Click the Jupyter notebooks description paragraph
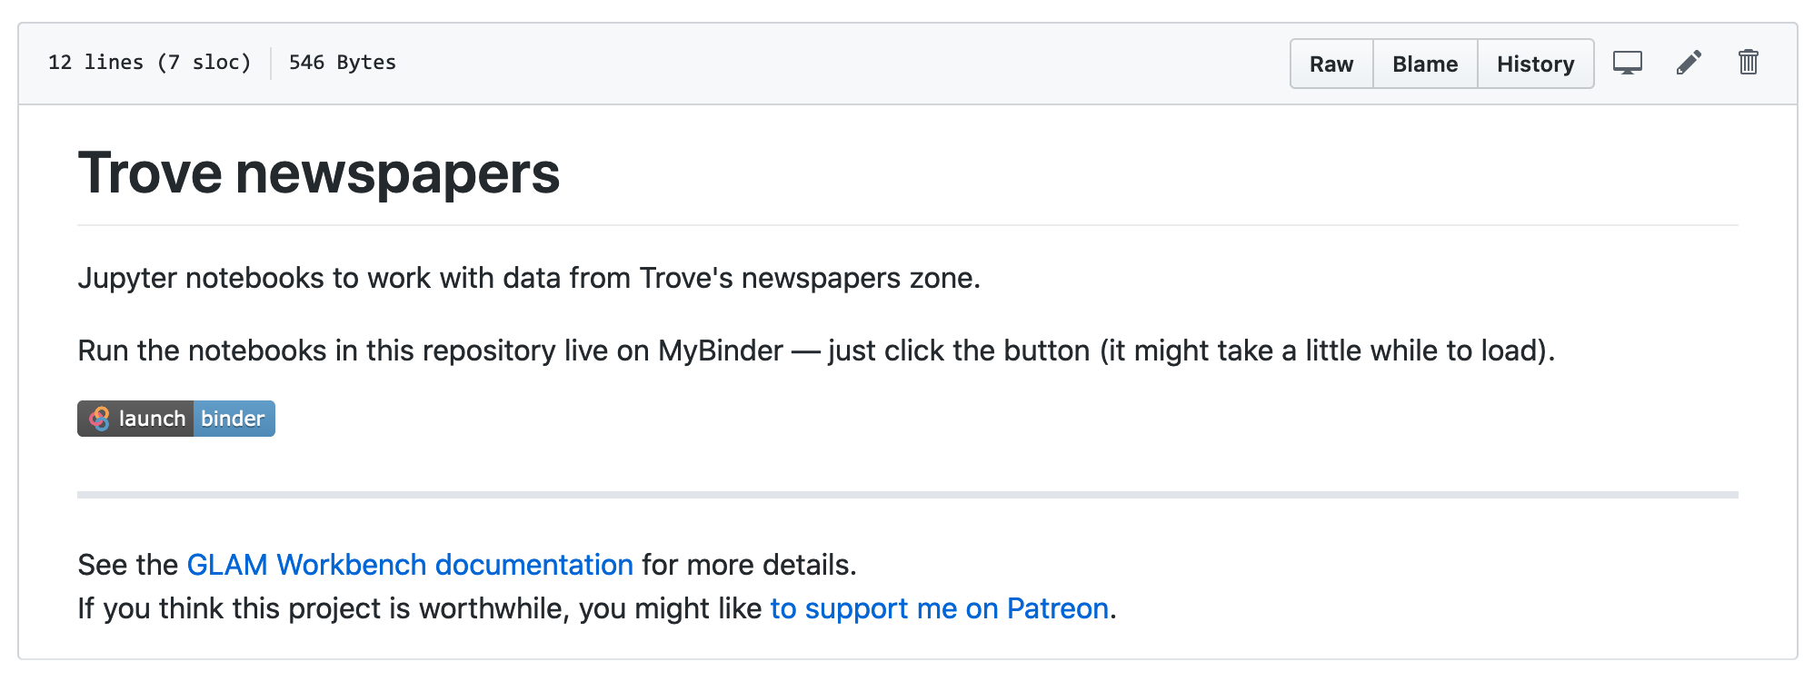 528,278
